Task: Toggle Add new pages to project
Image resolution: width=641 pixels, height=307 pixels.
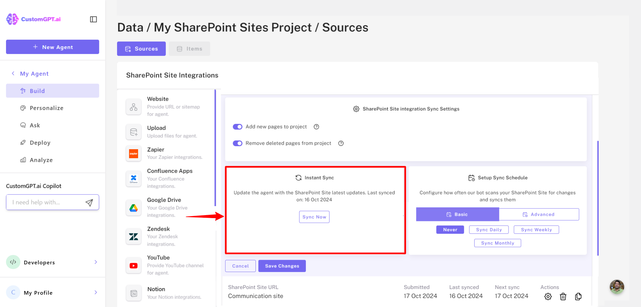Action: (237, 127)
